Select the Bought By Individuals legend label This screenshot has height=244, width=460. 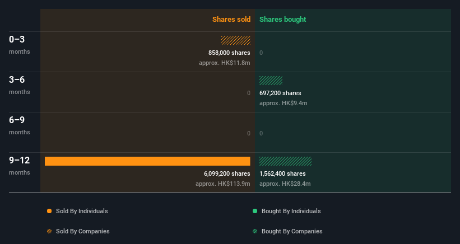point(291,211)
